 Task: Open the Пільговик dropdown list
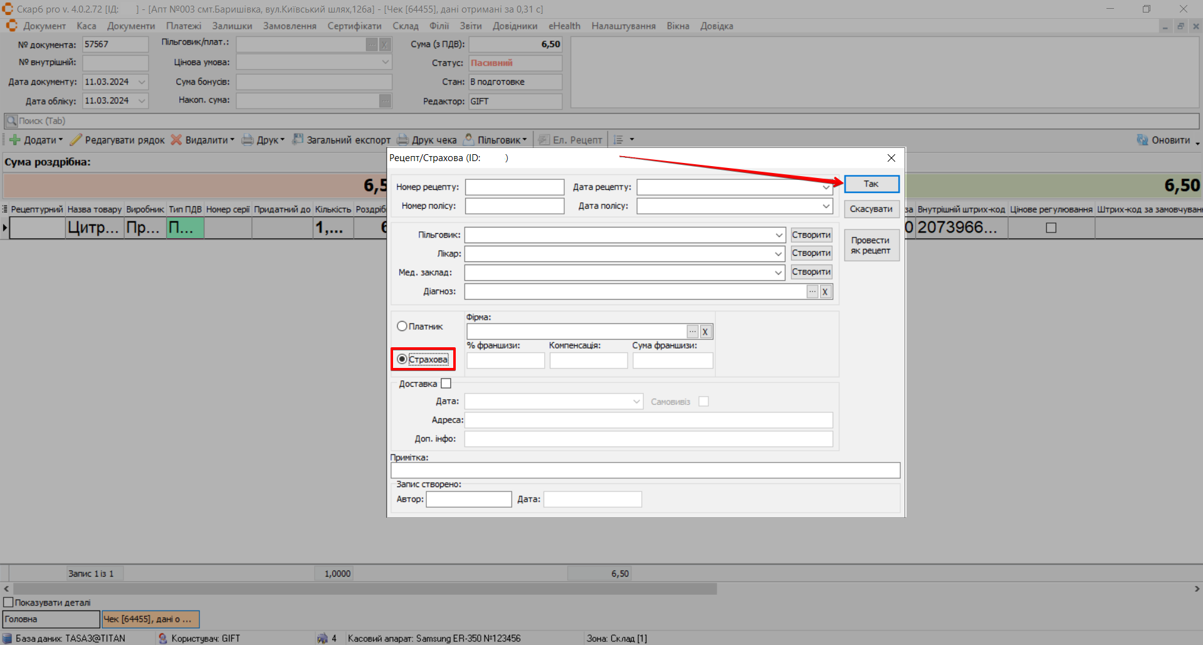(779, 235)
